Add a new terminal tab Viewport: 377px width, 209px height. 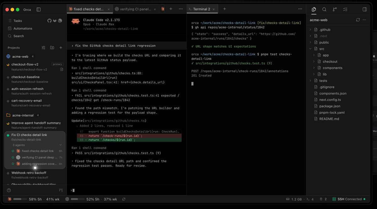(224, 9)
